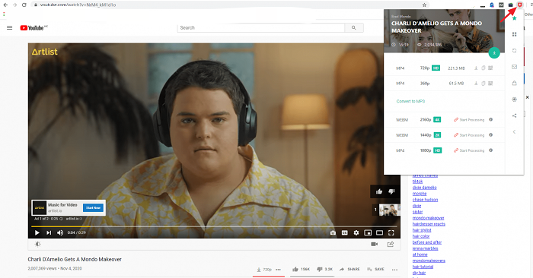533x278 pixels.
Task: Open the red video downloader extension icon
Action: [x=519, y=5]
